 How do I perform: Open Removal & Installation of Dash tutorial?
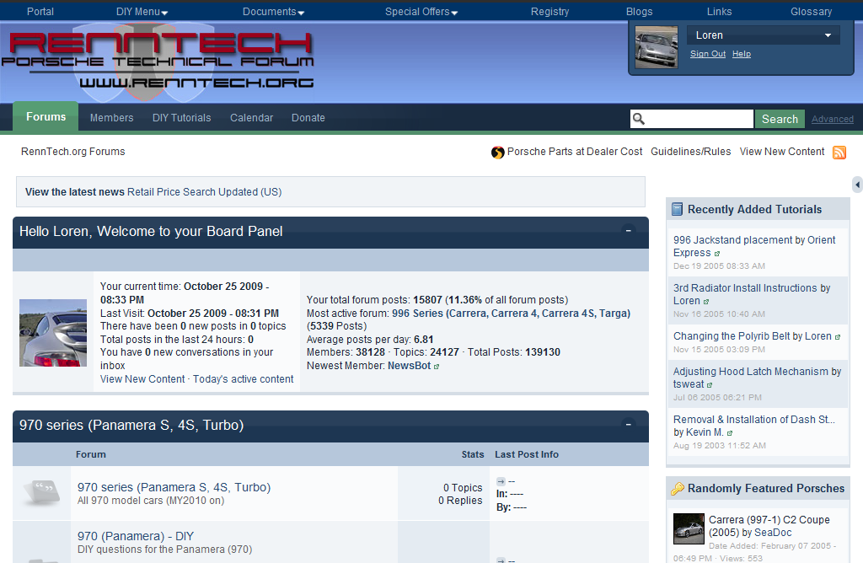(754, 420)
